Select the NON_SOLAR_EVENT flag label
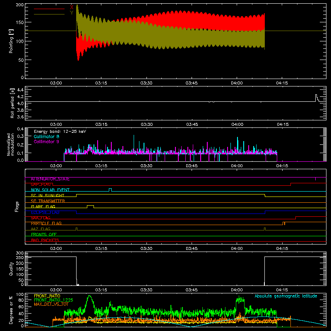Screen dimensions: 331x331 pyautogui.click(x=50, y=190)
